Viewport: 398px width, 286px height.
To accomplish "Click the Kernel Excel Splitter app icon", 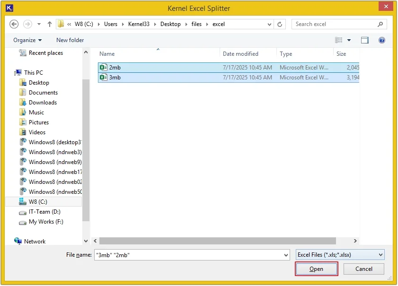I will (x=9, y=8).
